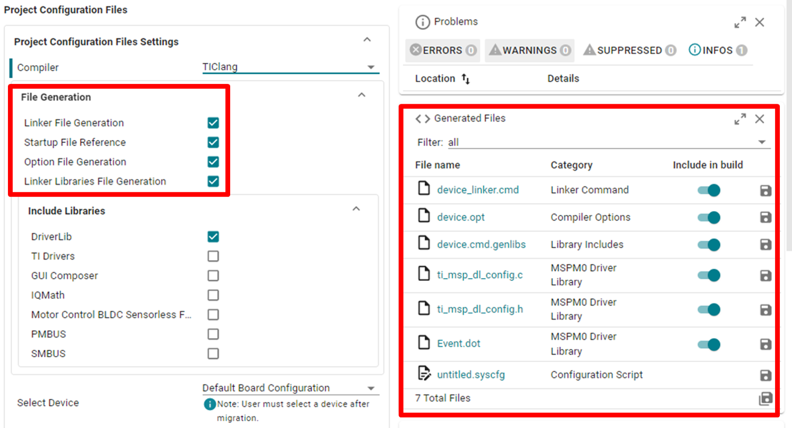
Task: Open the ti_msp_dl_config.h file link
Action: [479, 309]
